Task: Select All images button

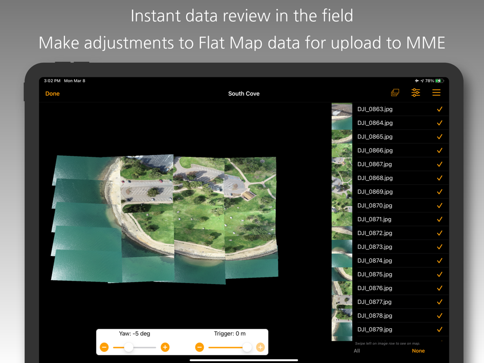Action: click(x=357, y=350)
